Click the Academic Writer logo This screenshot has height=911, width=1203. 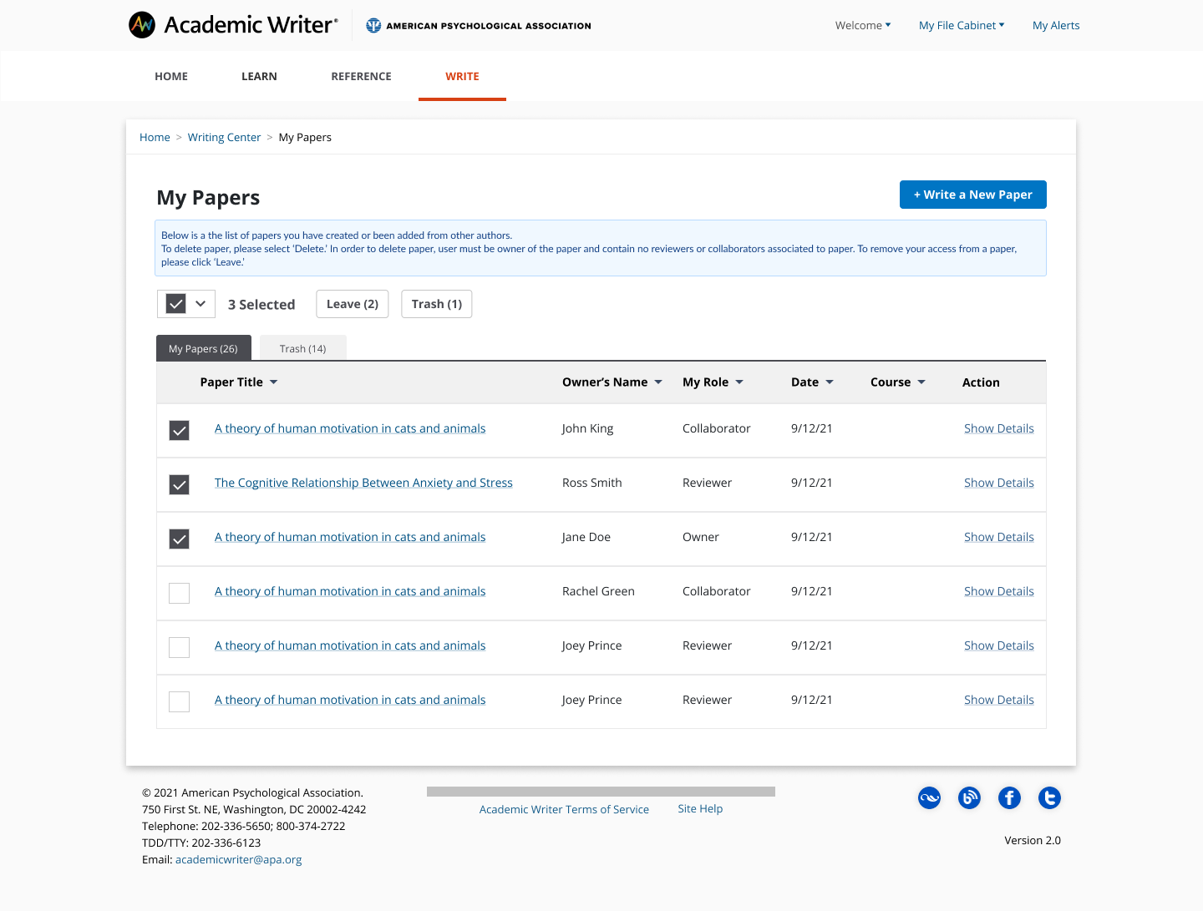233,25
